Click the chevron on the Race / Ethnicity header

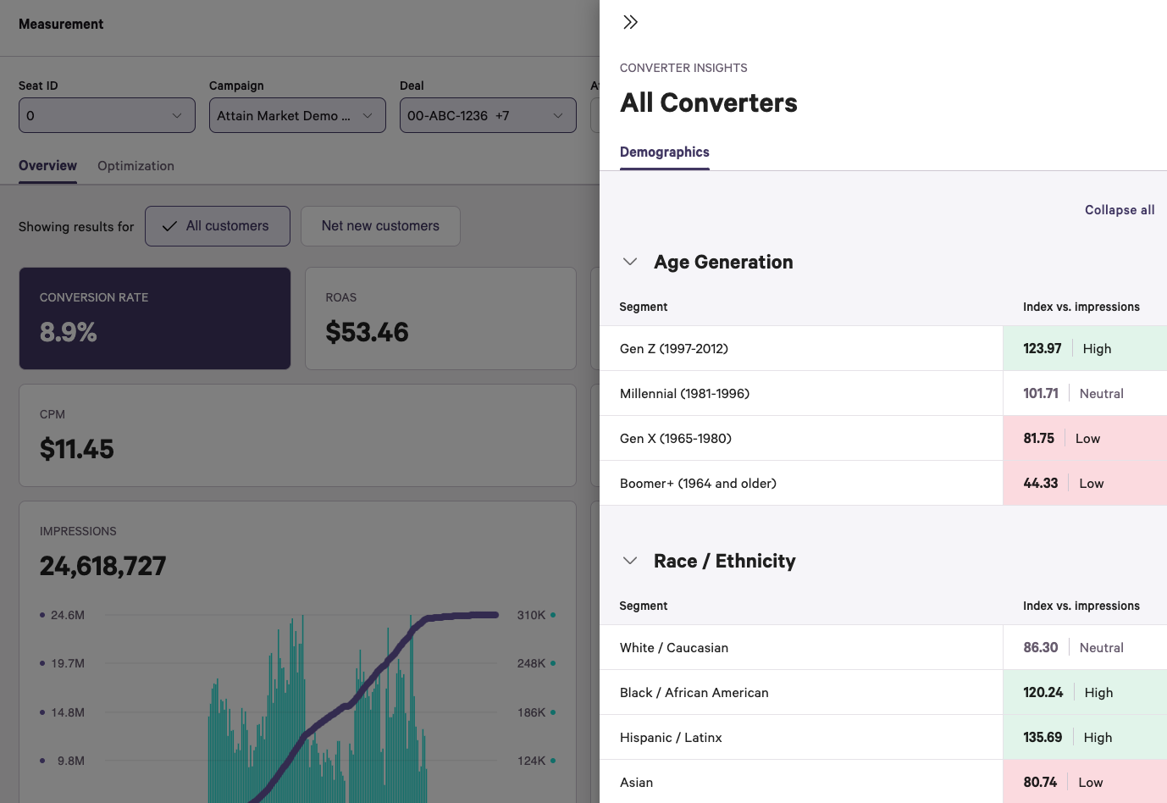[x=629, y=560]
